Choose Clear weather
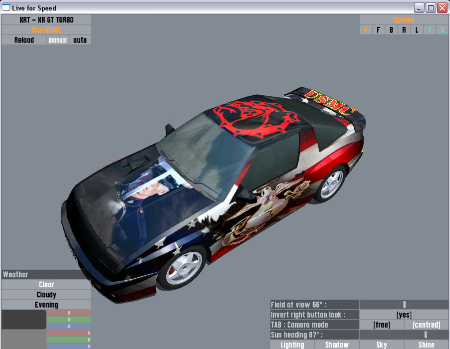 pyautogui.click(x=46, y=285)
